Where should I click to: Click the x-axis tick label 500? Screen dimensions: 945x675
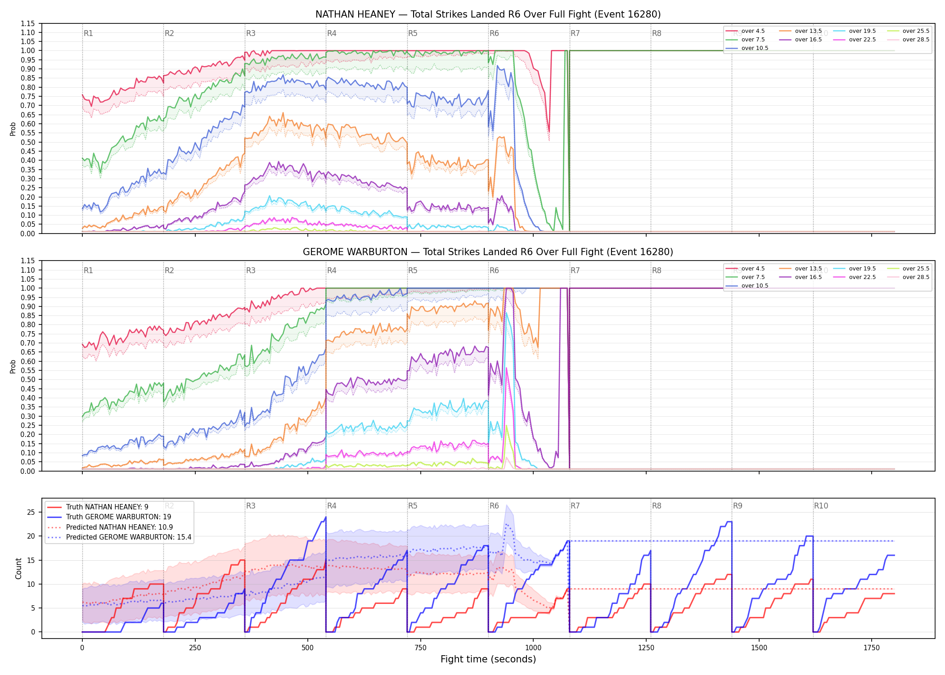(x=308, y=648)
